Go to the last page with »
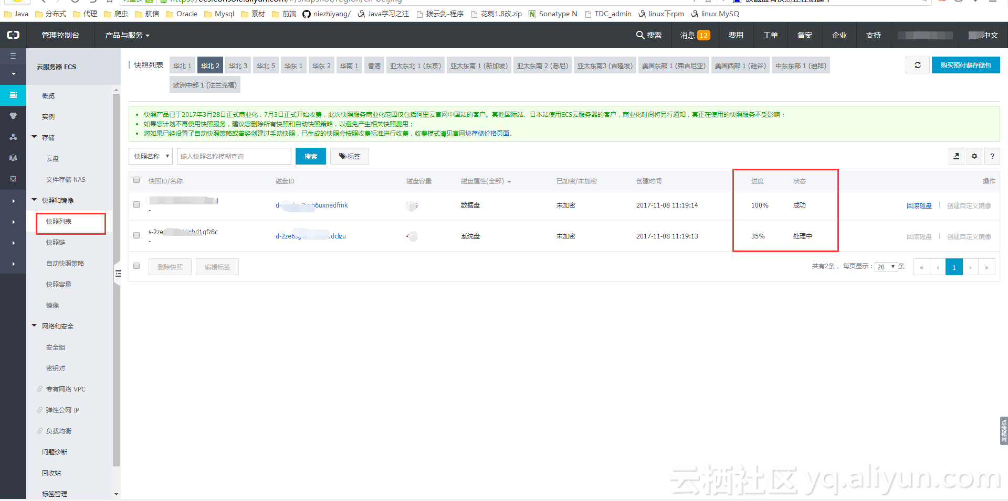The image size is (1008, 501). tap(986, 267)
